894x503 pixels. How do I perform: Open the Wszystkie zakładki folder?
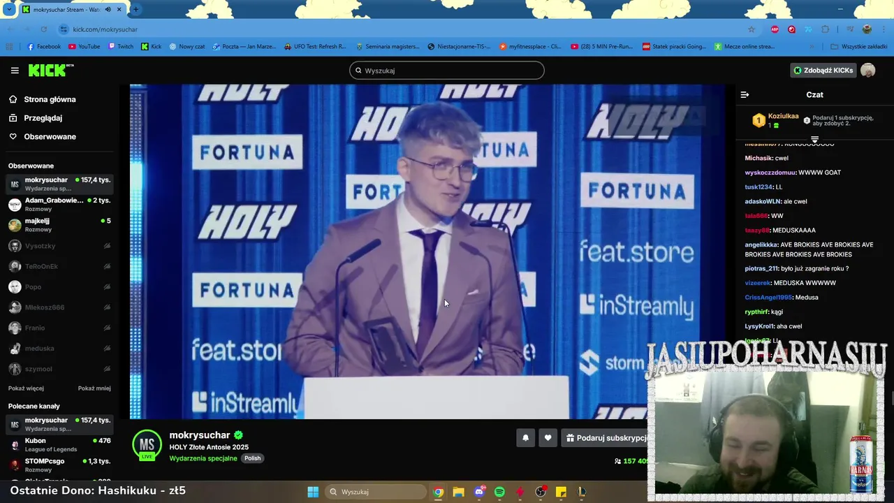pyautogui.click(x=859, y=47)
